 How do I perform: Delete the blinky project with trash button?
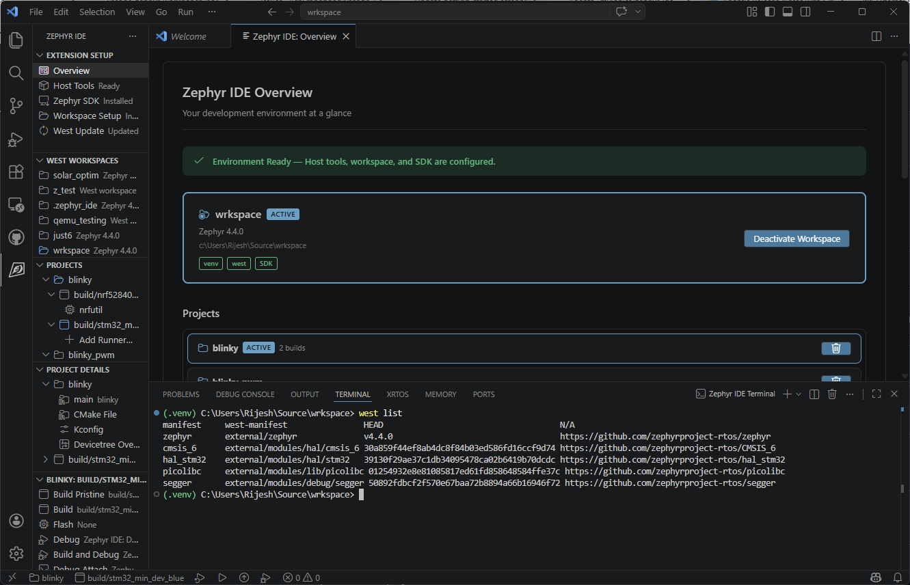point(835,349)
